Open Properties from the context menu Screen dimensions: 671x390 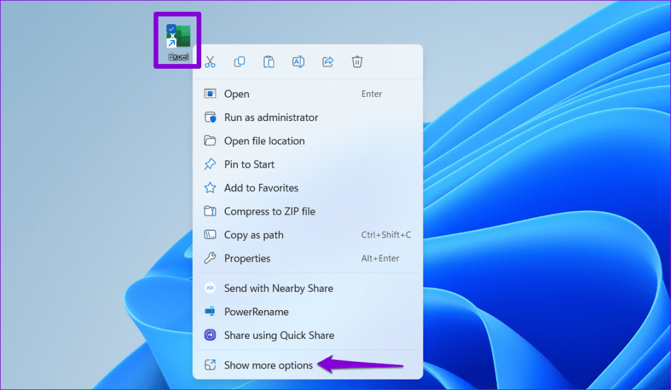coord(308,258)
